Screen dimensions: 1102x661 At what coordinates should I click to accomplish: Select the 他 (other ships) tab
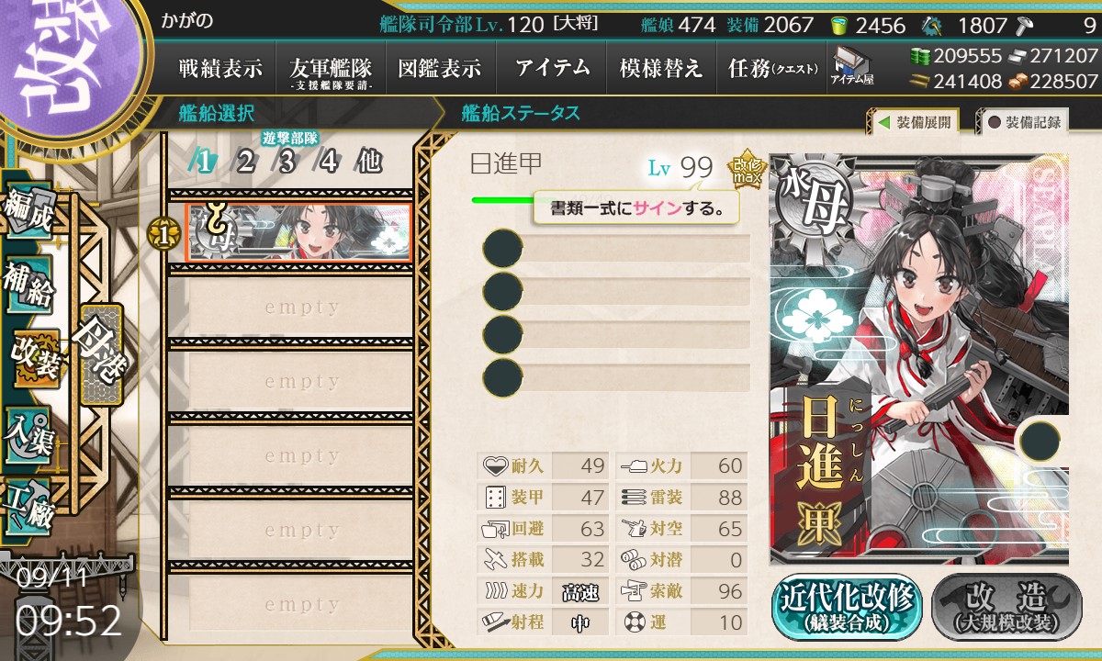pos(369,162)
